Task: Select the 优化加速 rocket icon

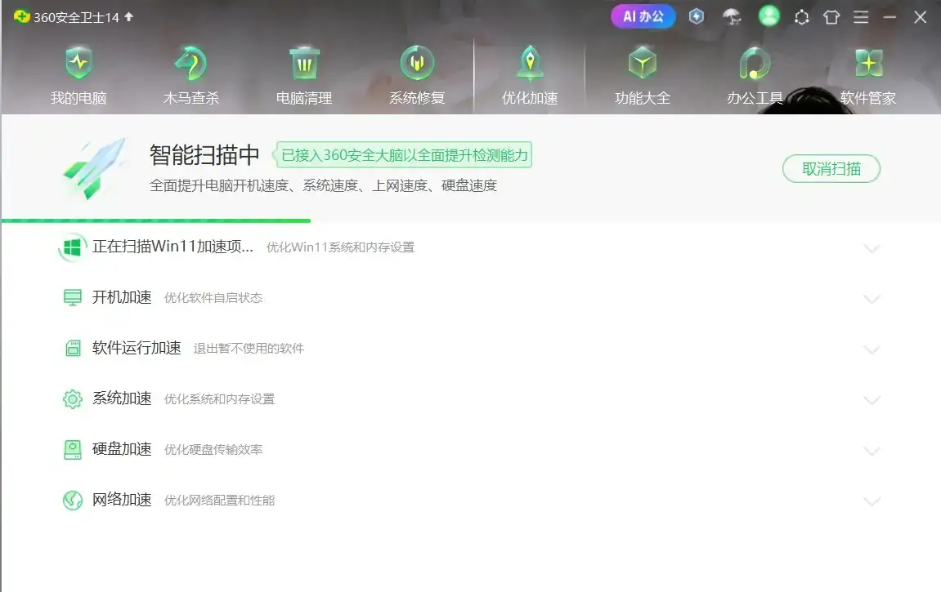Action: 530,64
